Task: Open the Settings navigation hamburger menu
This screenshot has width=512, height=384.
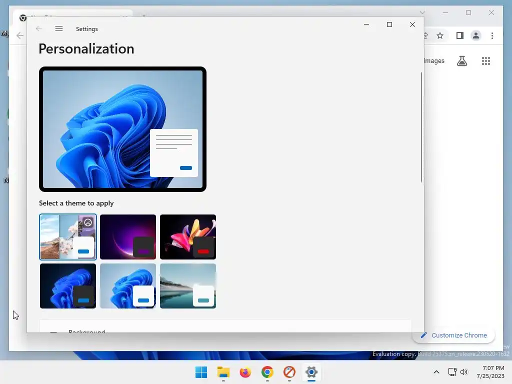Action: (x=59, y=28)
